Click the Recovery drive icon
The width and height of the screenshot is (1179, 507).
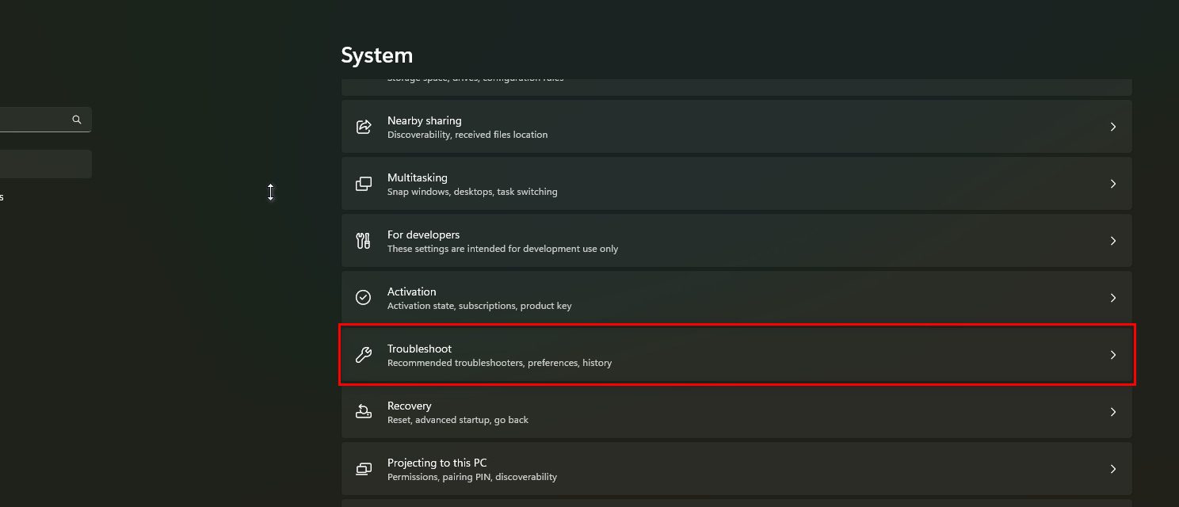pos(364,412)
